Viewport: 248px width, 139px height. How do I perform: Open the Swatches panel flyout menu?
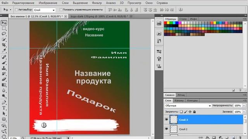245,19
